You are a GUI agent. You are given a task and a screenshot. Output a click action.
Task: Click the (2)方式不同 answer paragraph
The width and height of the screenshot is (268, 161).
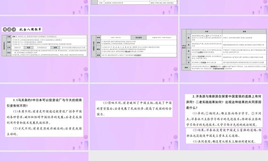[44, 131]
